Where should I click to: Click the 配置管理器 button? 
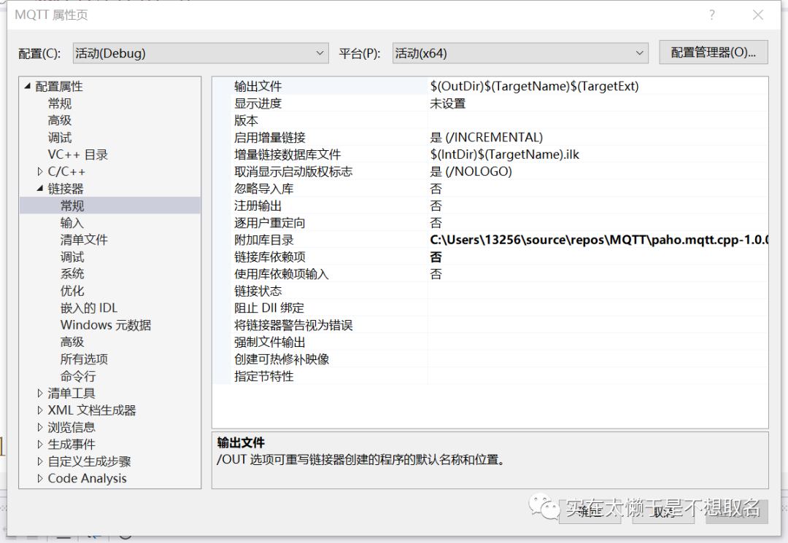713,52
